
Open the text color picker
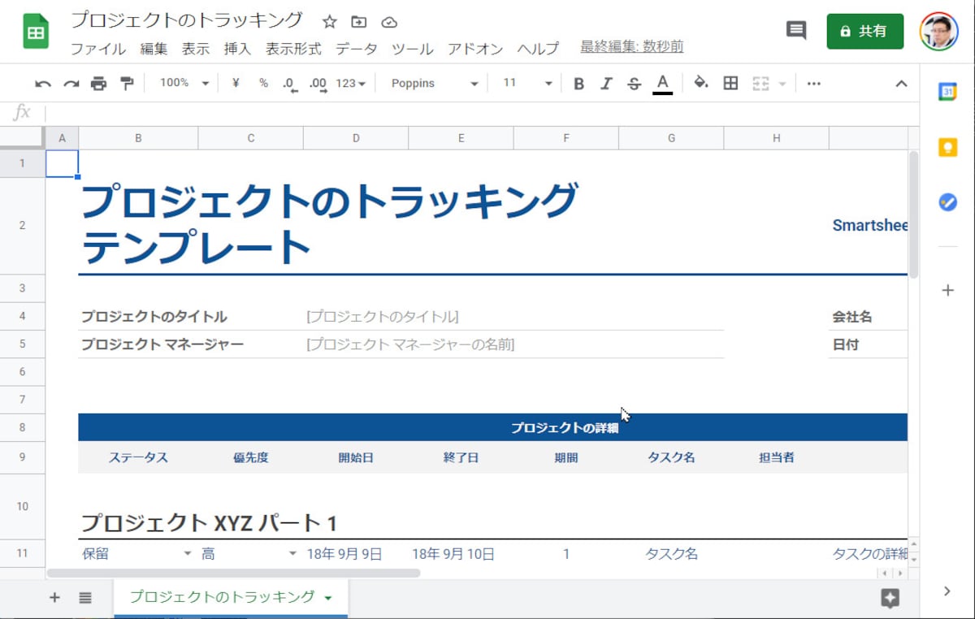(x=663, y=83)
